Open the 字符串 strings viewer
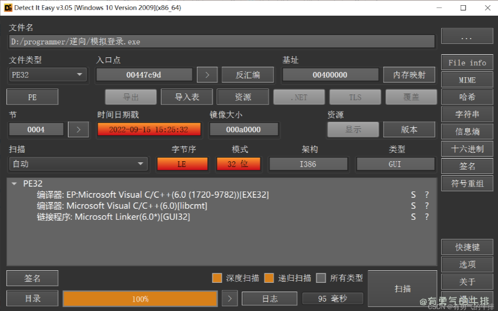This screenshot has width=498, height=311. pos(467,114)
